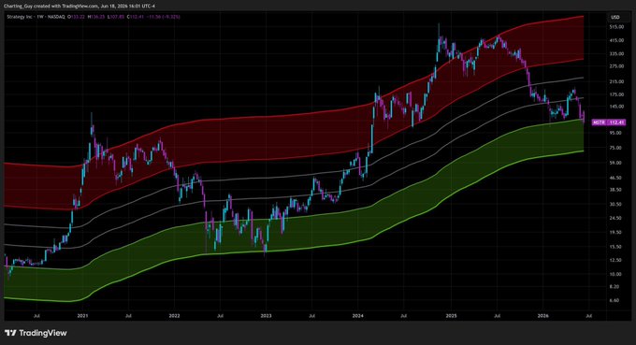Image resolution: width=636 pixels, height=345 pixels.
Task: Click the 2022 time axis label
Action: coord(174,315)
